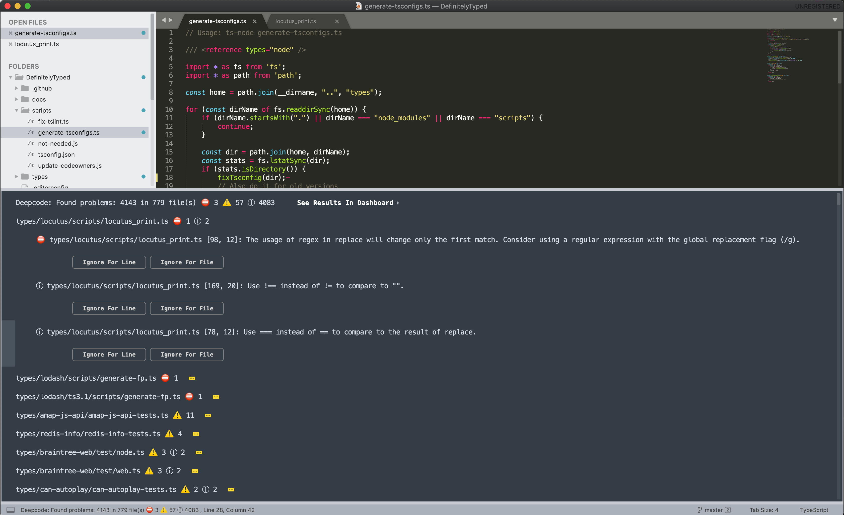Click error icon of regex replace message
844x515 pixels.
tap(40, 240)
